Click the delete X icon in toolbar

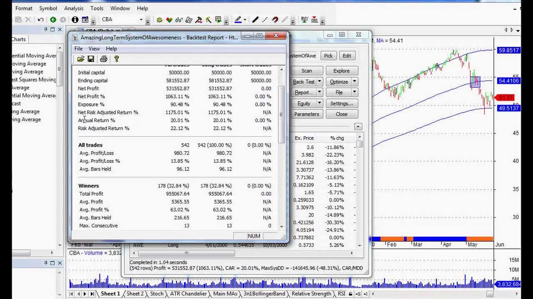pyautogui.click(x=28, y=20)
